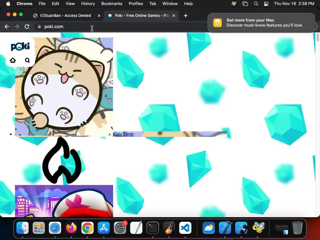
Task: Close the Poki tab
Action: pos(174,16)
